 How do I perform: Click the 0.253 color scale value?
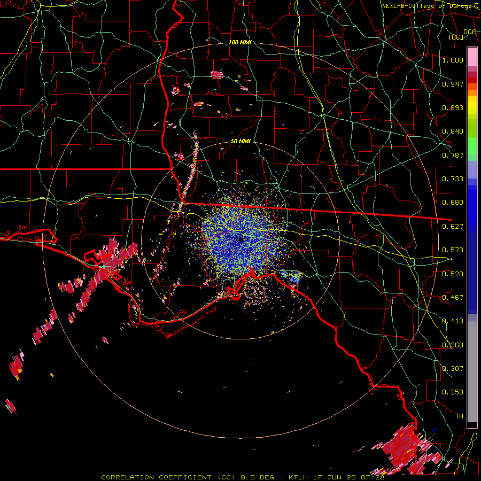click(453, 392)
